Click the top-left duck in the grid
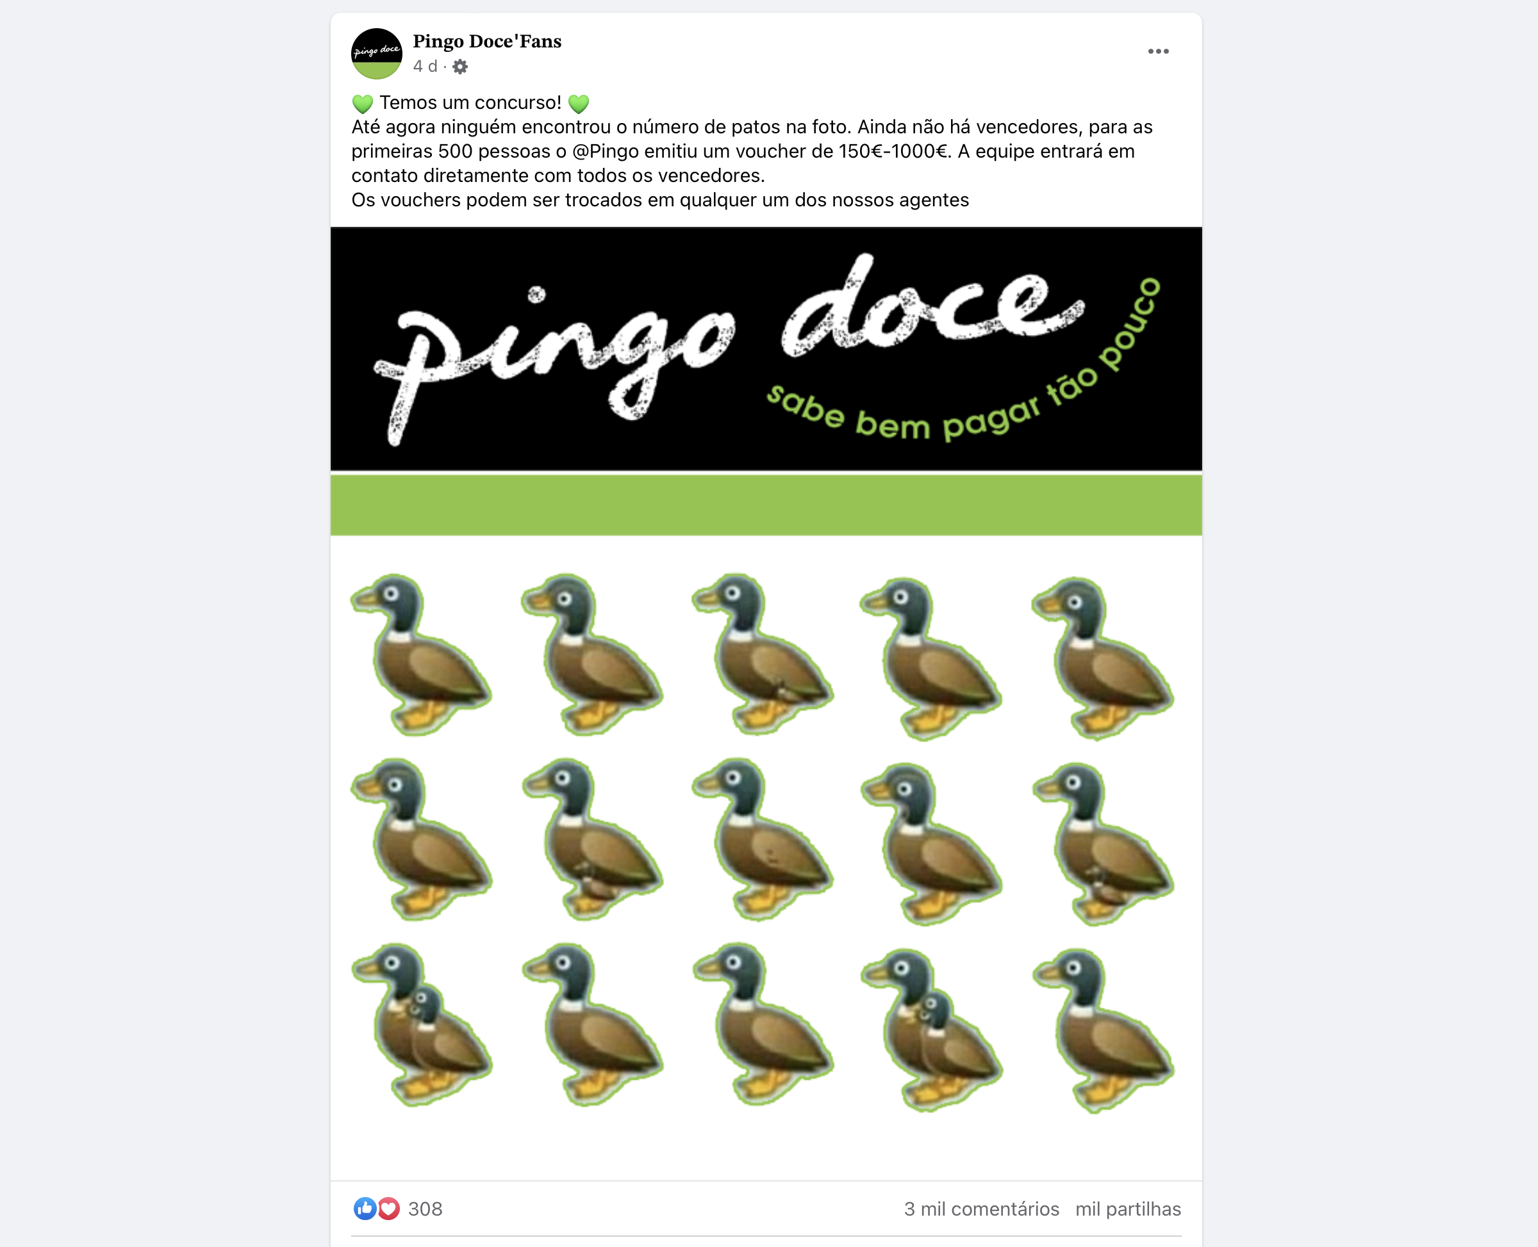Viewport: 1538px width, 1247px height. [421, 654]
